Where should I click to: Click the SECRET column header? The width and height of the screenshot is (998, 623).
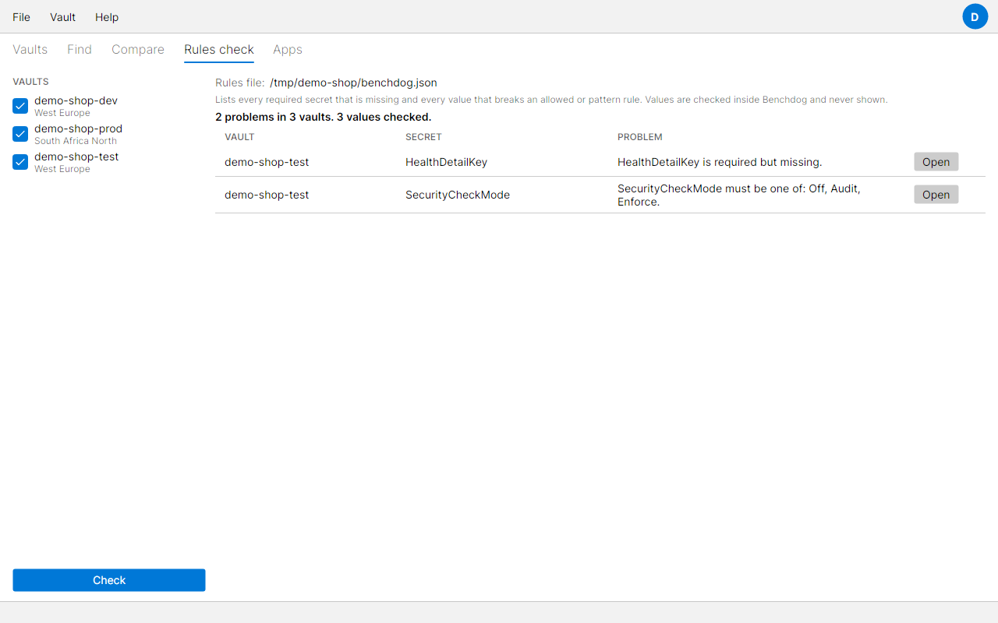[x=423, y=137]
